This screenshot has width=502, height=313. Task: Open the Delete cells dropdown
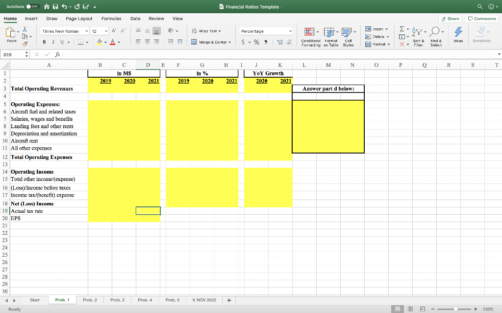tap(377, 36)
